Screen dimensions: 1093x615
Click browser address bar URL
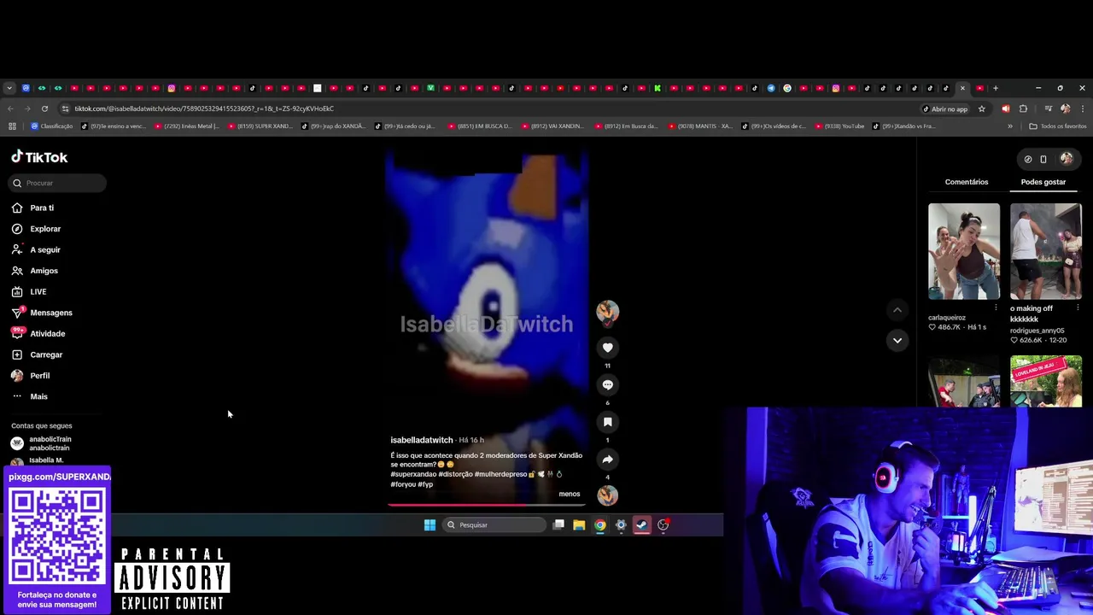coord(204,108)
